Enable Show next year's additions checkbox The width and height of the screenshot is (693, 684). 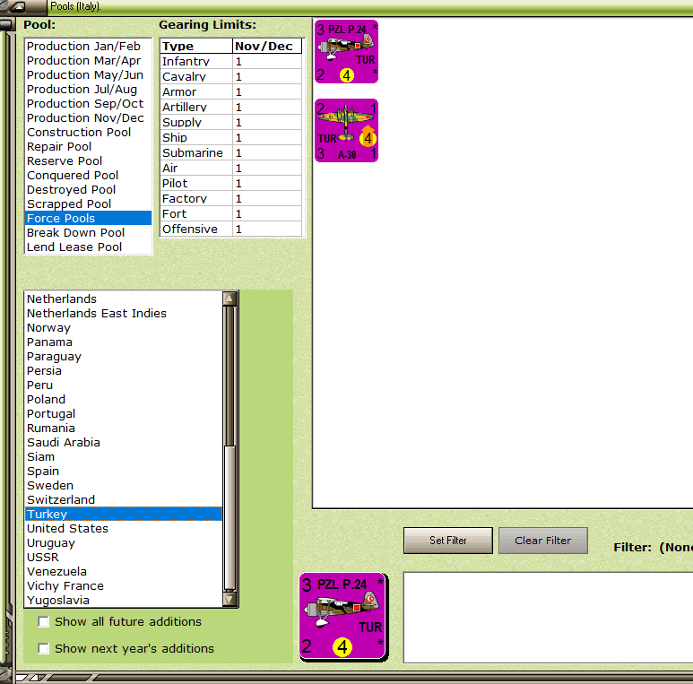[43, 649]
